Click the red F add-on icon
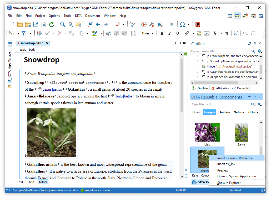271x197 pixels. 198,24
